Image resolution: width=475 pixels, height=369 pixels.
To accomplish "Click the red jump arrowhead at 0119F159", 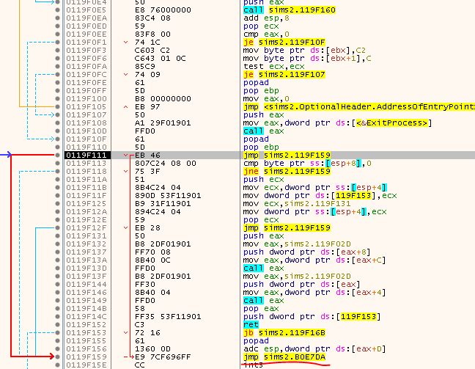I will point(55,356).
